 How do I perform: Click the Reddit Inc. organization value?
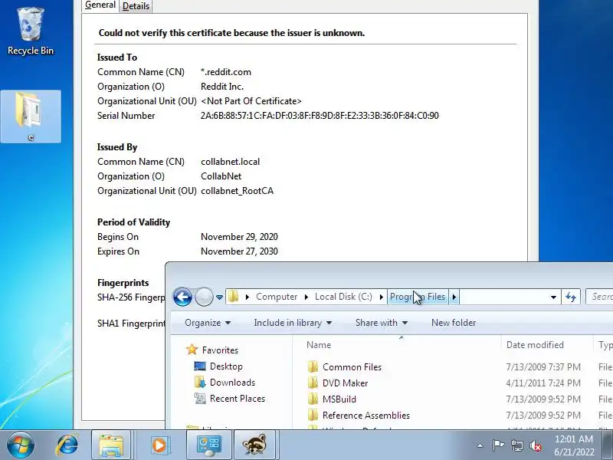point(222,87)
